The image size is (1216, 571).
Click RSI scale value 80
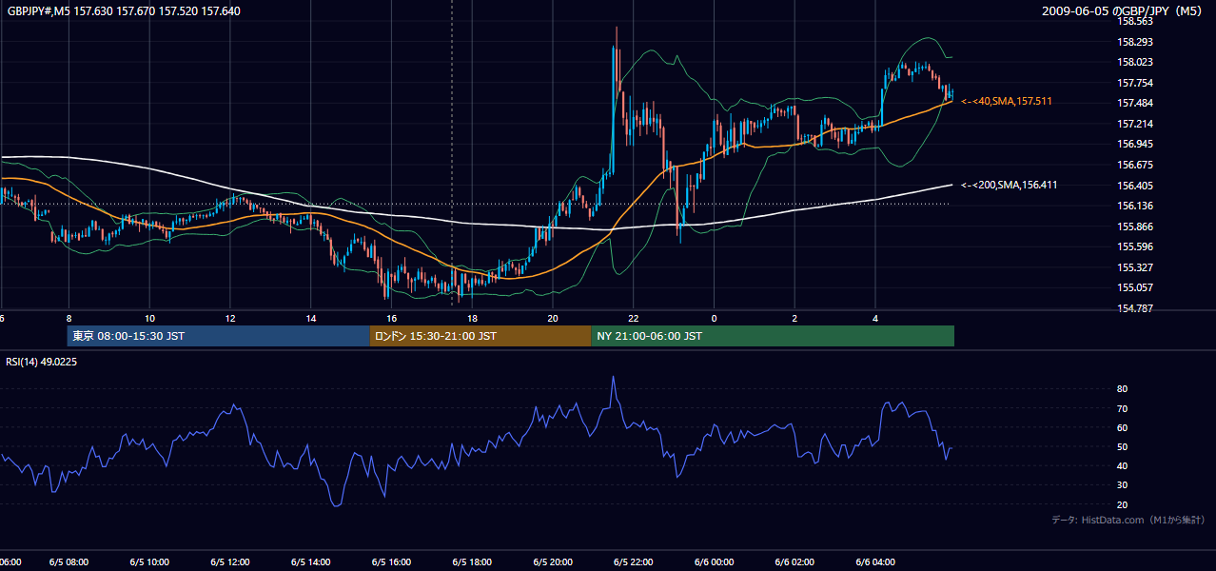pos(1123,389)
